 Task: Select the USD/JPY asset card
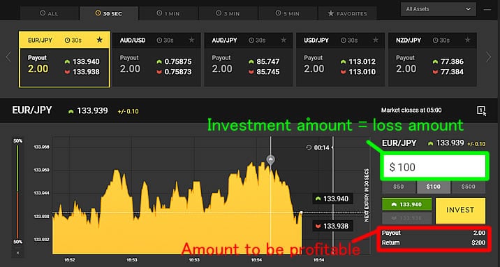pos(340,59)
